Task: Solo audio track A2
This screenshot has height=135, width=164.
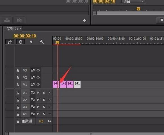Action: pyautogui.click(x=44, y=100)
